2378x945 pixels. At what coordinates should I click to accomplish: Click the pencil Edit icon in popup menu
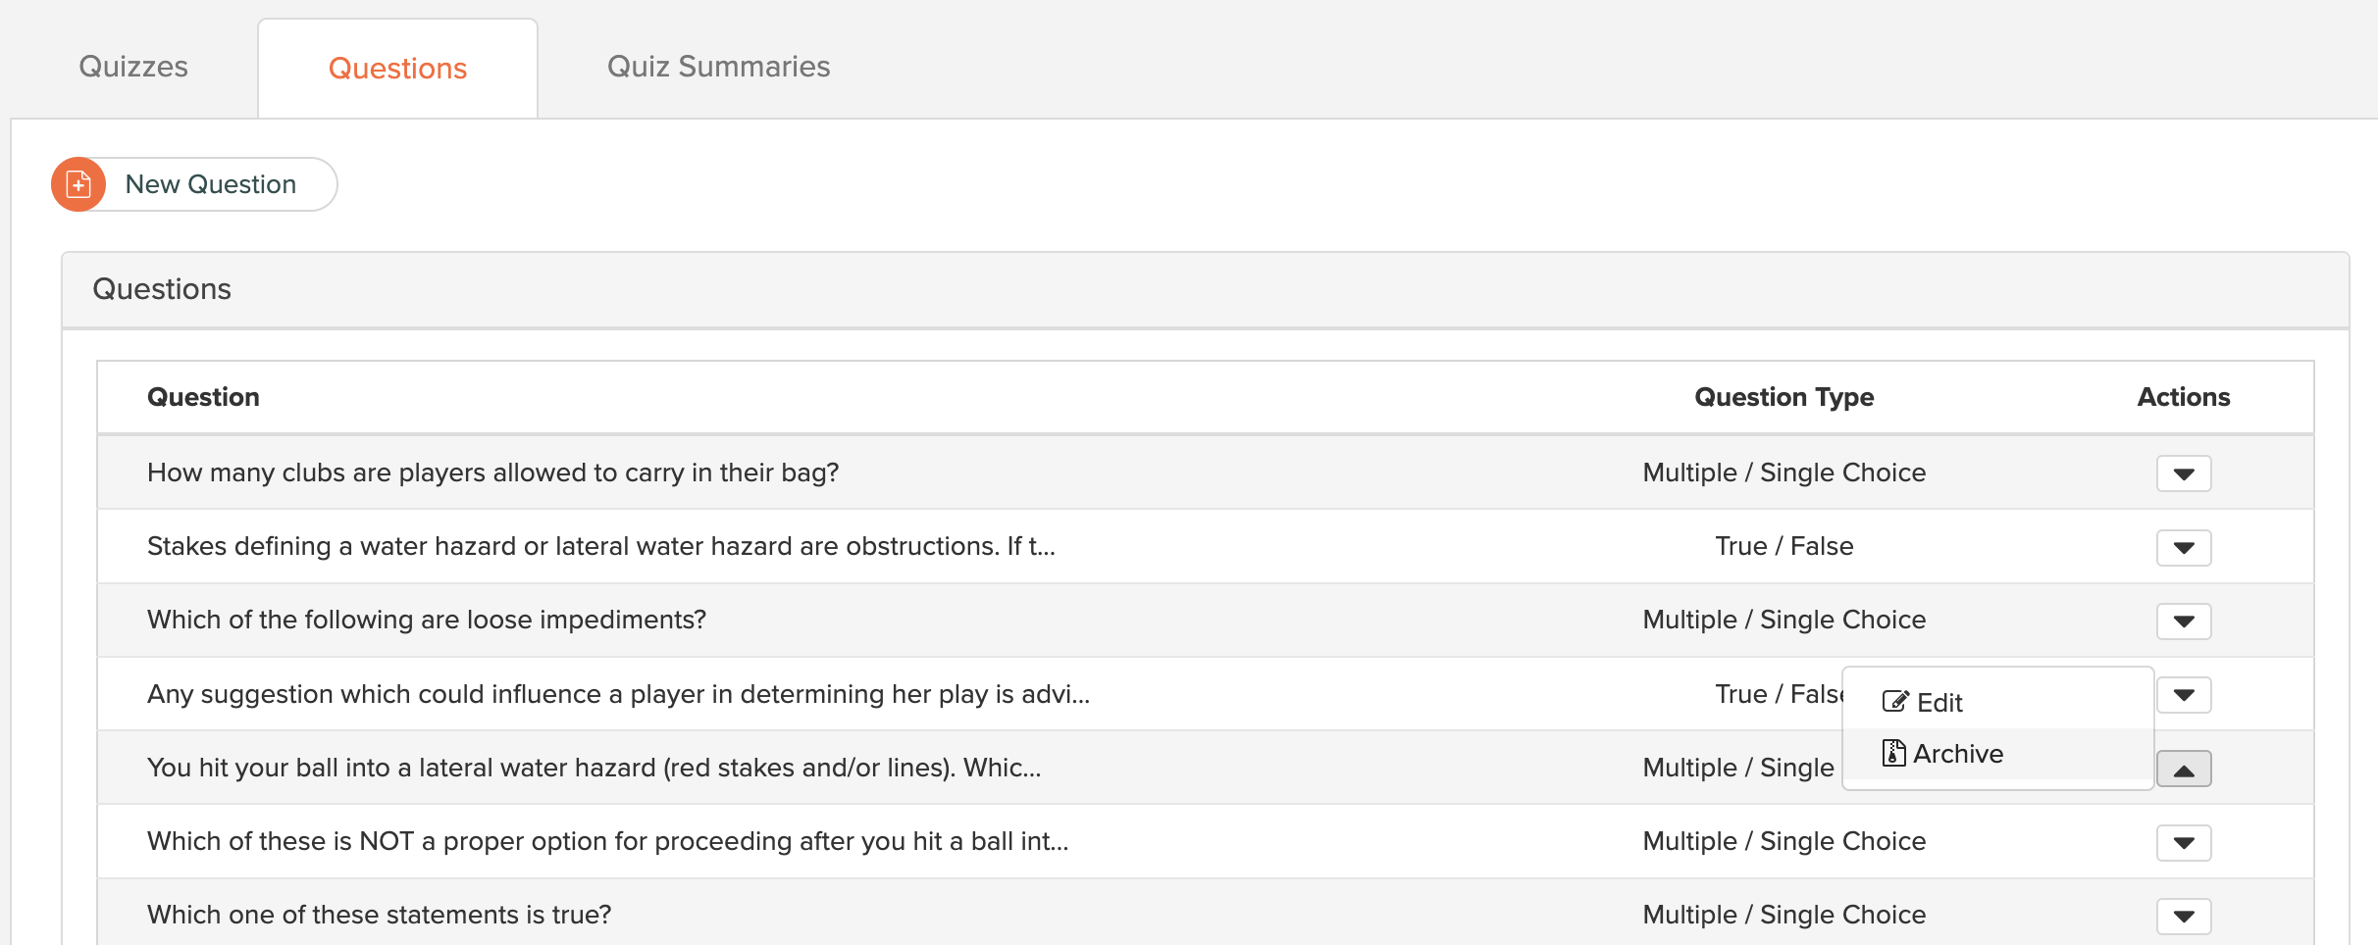(1895, 702)
